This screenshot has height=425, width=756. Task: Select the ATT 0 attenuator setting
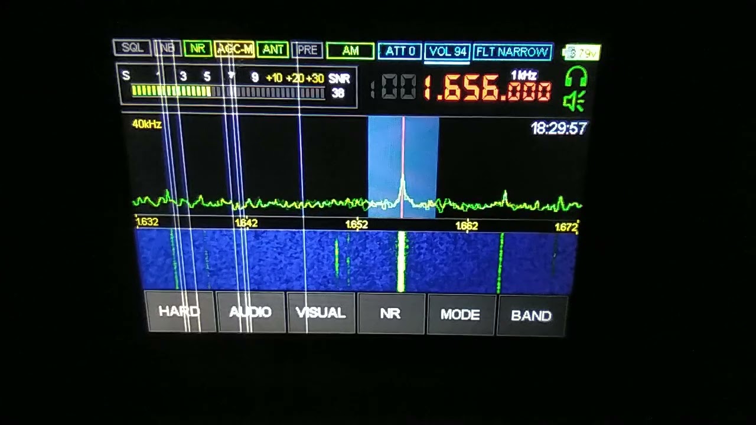[x=400, y=51]
